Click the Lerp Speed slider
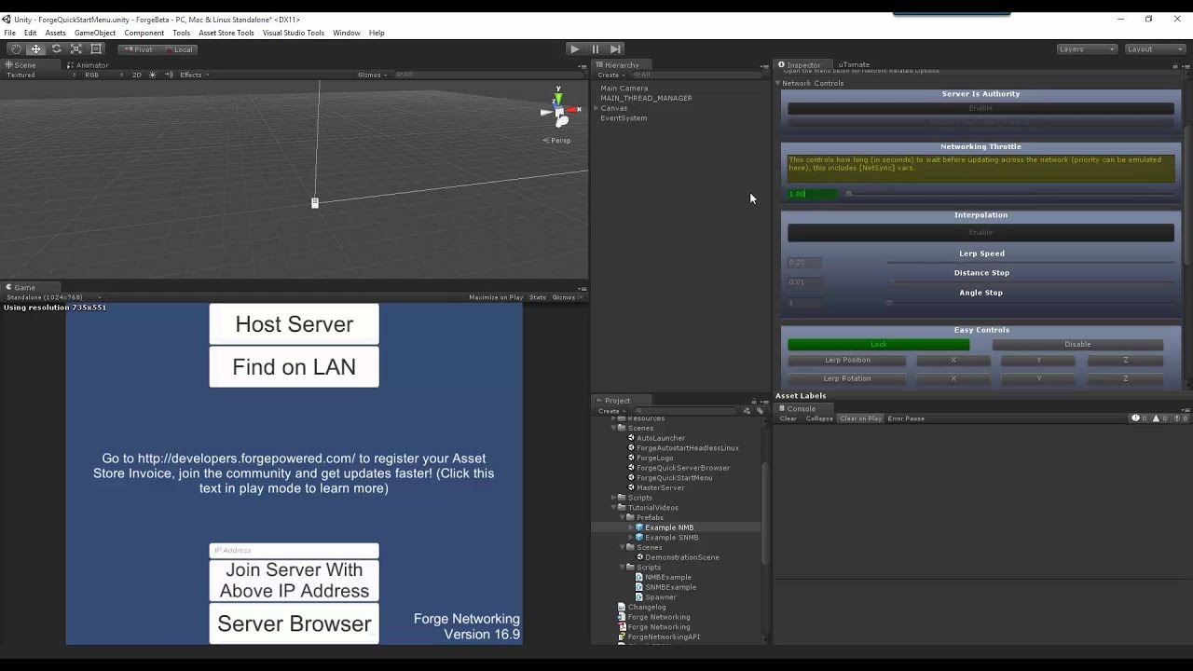The image size is (1193, 671). [x=1030, y=263]
